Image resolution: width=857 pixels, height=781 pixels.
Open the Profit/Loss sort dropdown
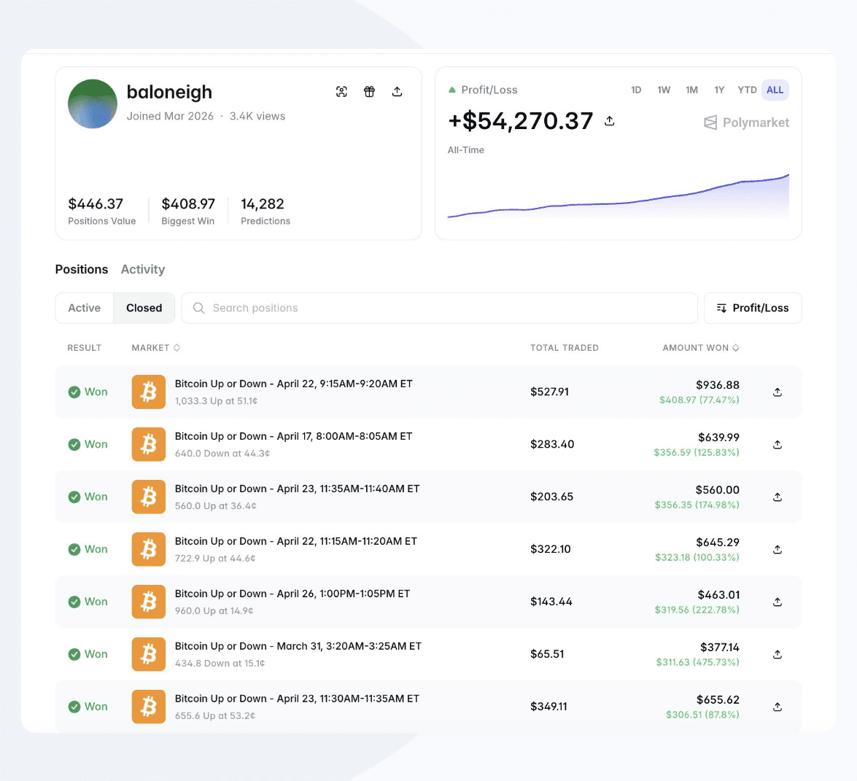pos(753,308)
